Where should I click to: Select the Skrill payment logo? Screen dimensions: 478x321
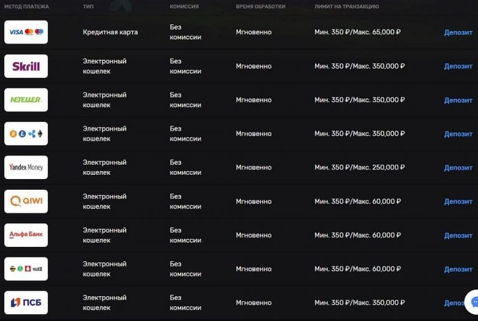[x=26, y=66]
